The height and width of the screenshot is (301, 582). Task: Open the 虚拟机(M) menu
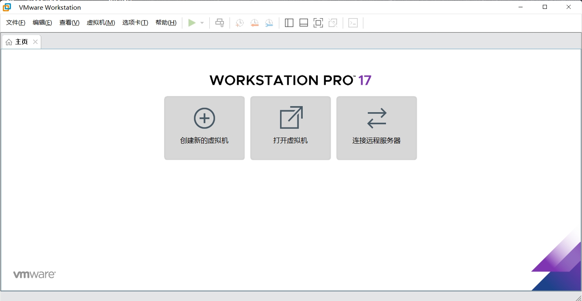(101, 23)
